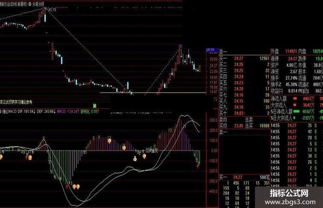
Task: Open the round settings icon beside 分笔分段
Action: 29,4
